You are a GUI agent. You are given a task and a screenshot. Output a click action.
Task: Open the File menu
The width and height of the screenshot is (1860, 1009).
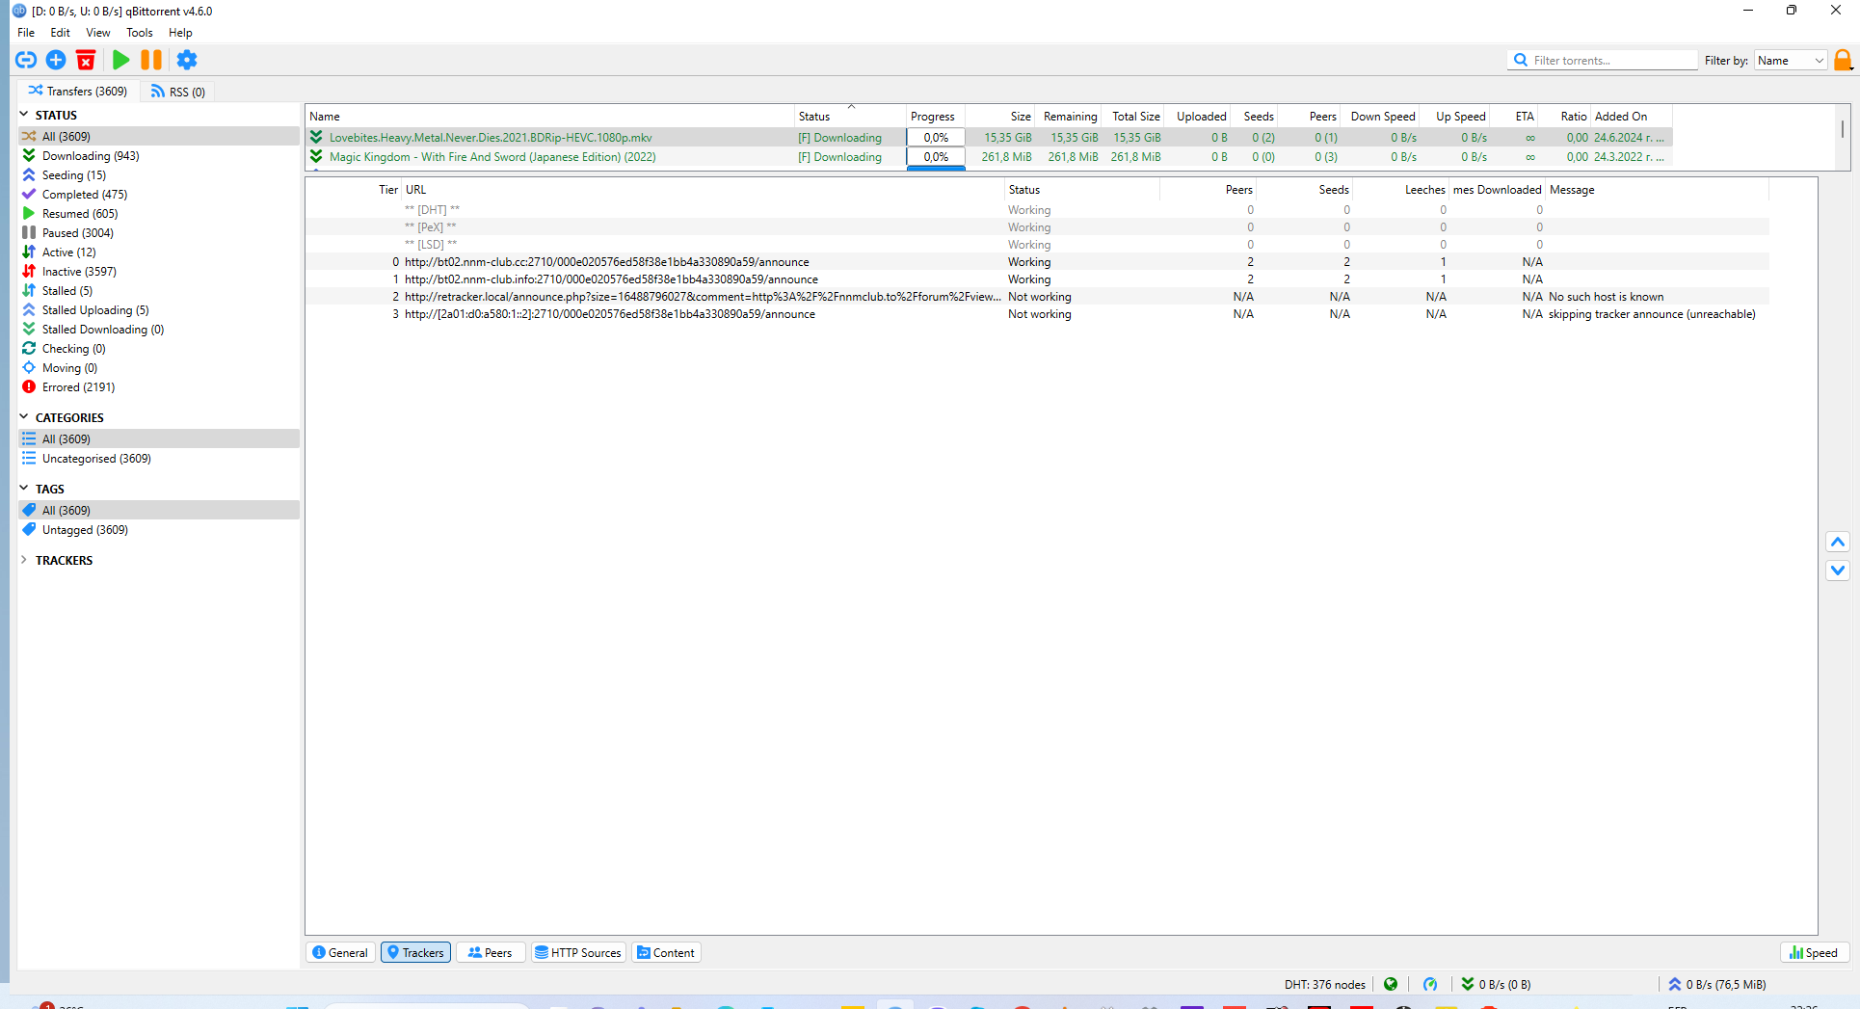[x=26, y=33]
